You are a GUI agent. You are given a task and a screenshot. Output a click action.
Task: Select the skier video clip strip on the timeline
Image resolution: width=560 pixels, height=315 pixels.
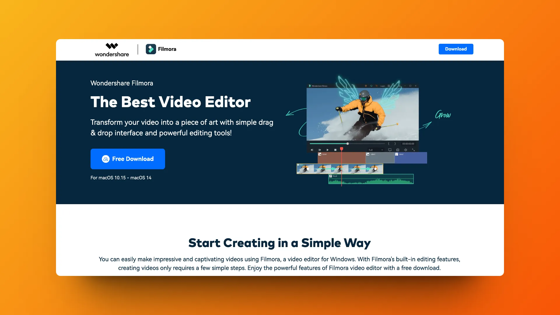click(340, 169)
